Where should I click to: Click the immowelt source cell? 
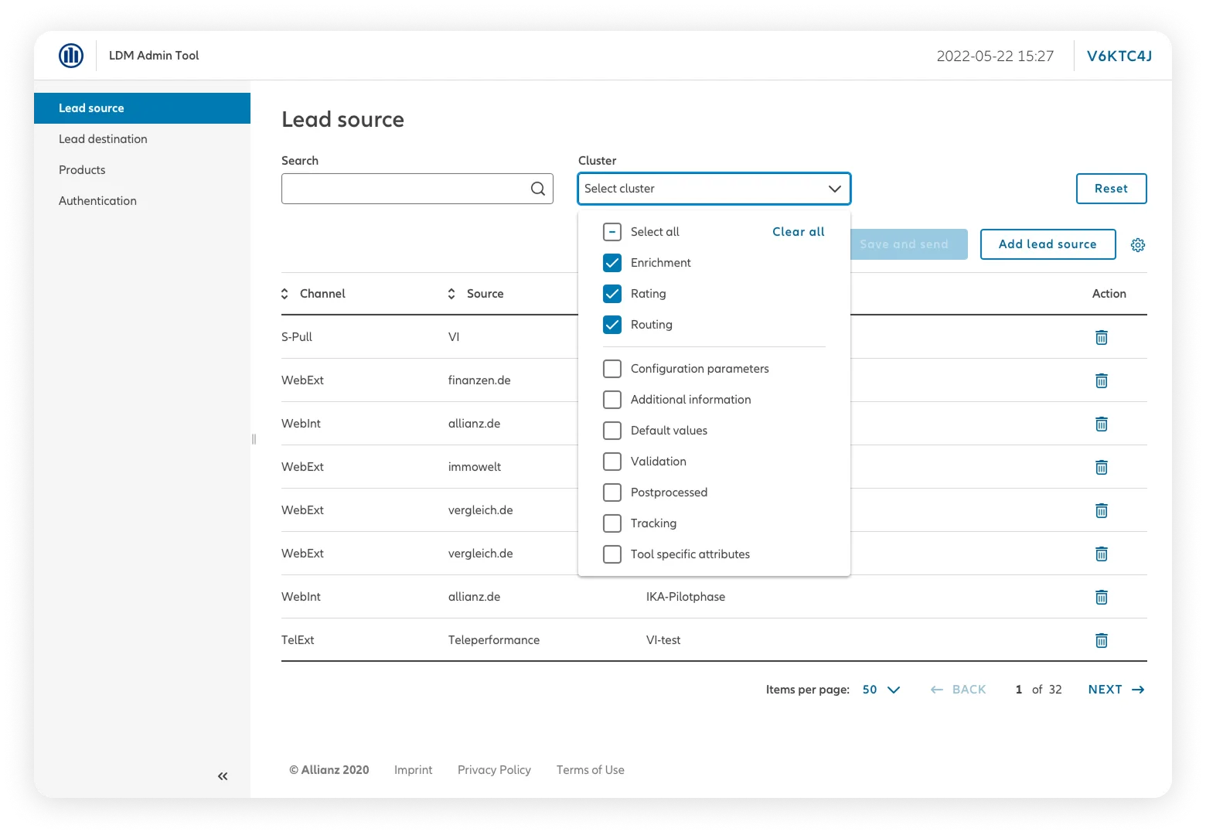point(475,467)
